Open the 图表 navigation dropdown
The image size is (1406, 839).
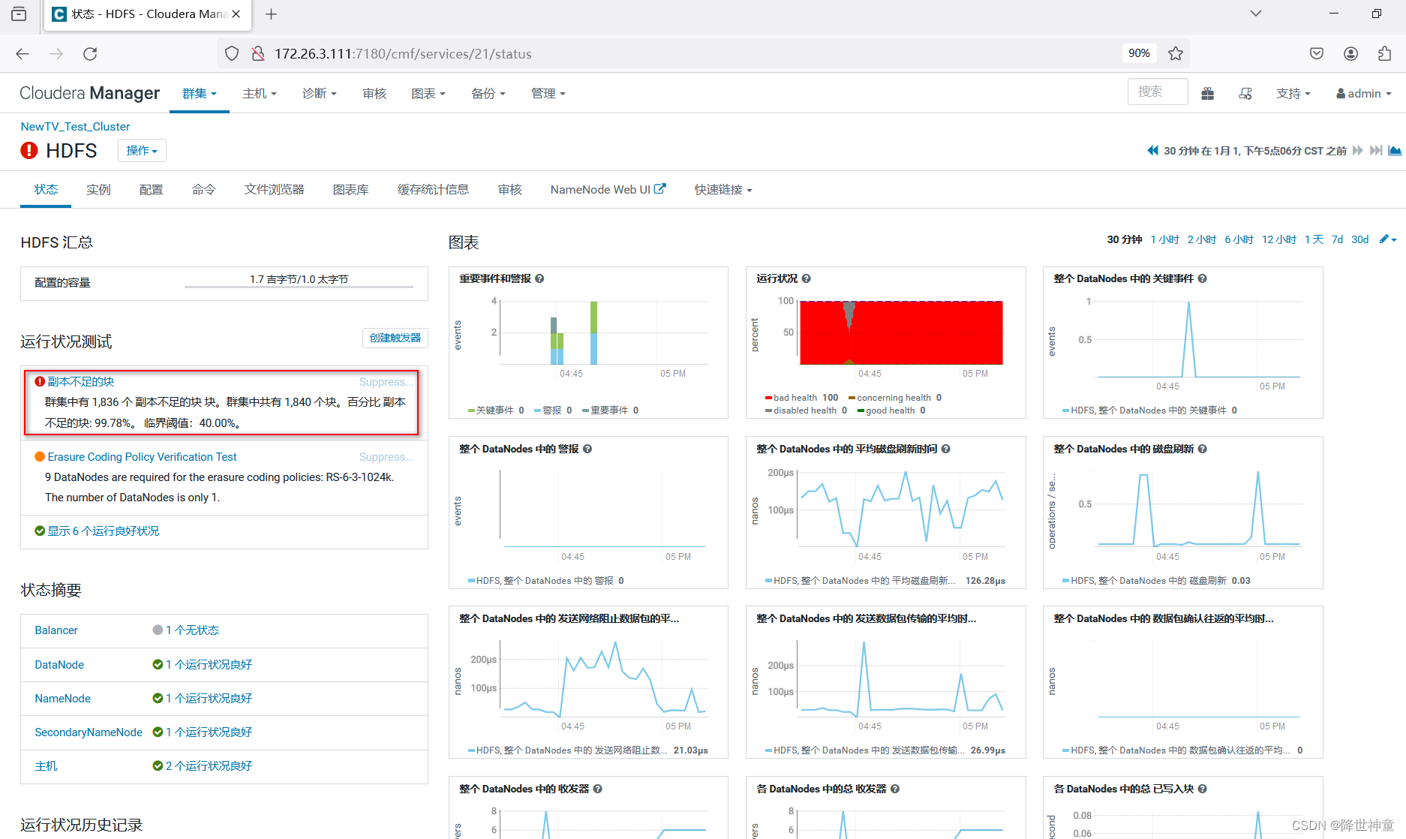[428, 93]
